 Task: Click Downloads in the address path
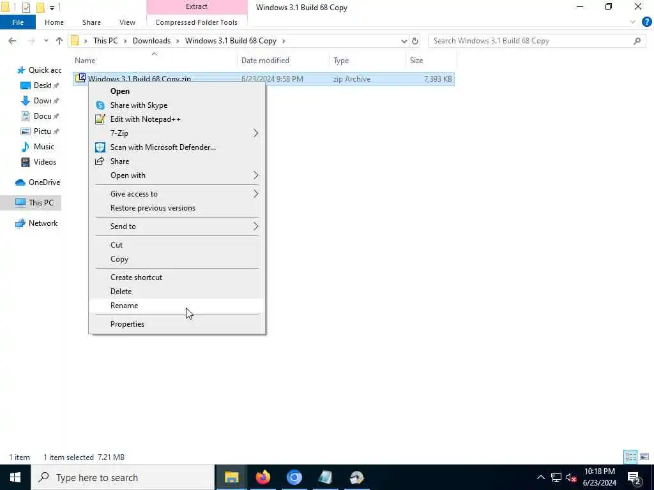(151, 41)
